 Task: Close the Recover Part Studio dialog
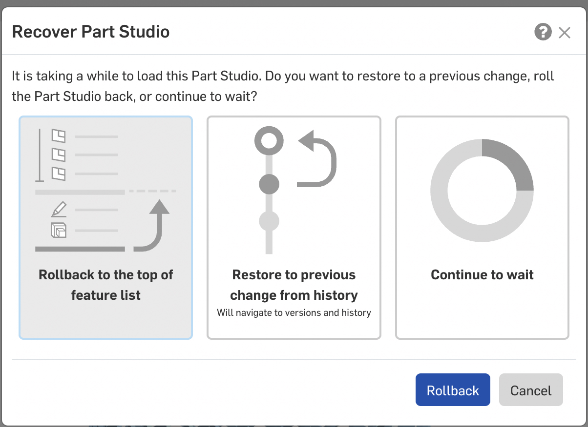(565, 33)
